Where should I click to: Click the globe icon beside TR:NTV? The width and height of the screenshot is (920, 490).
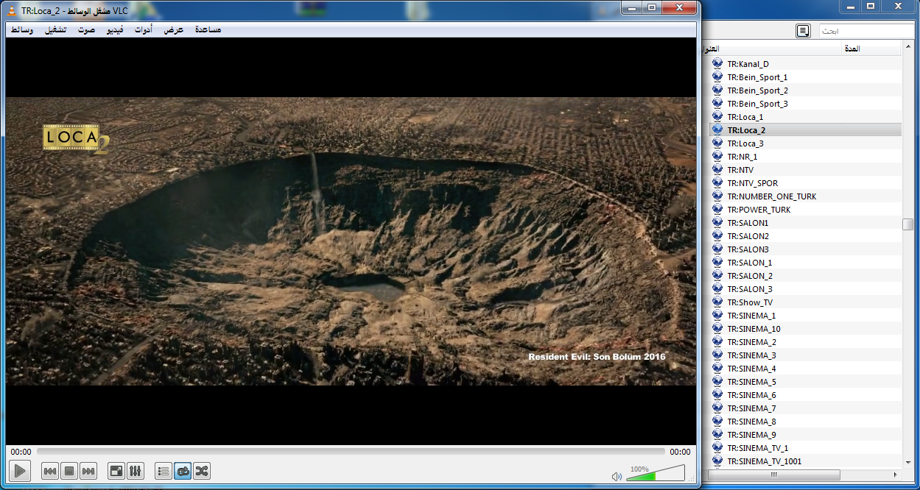coord(717,170)
